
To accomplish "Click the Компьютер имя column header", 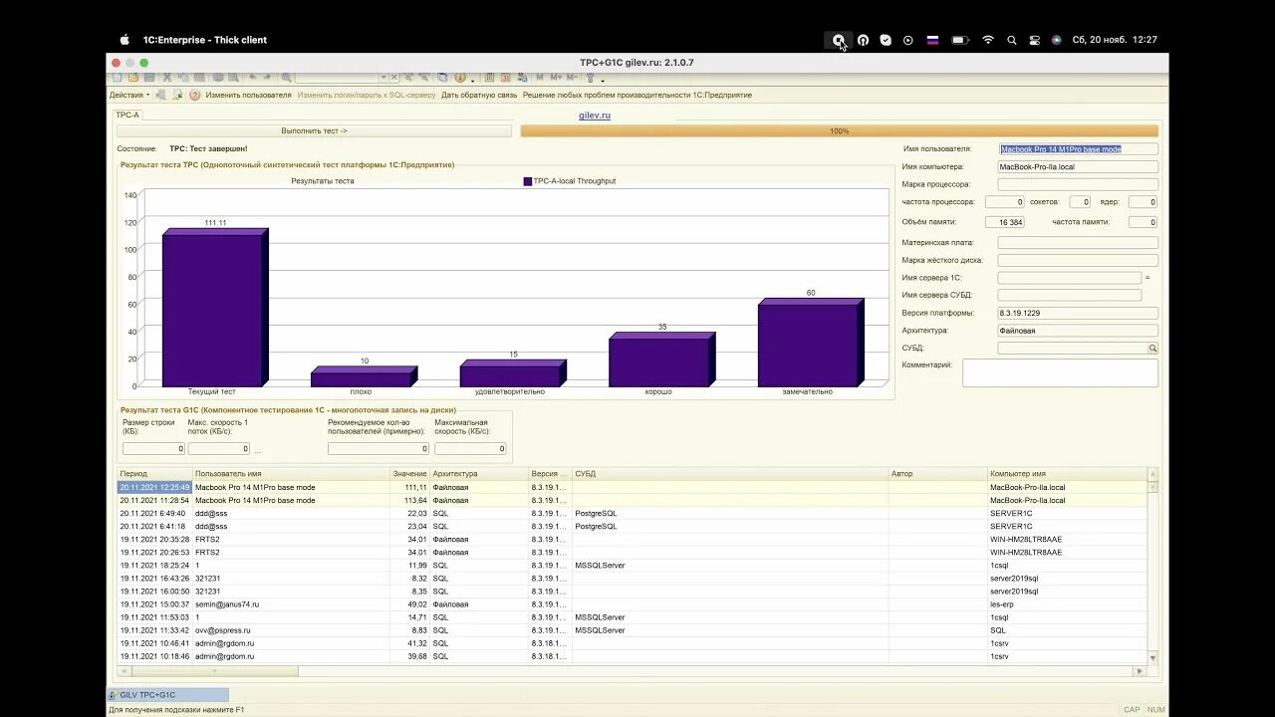I will pos(1067,474).
